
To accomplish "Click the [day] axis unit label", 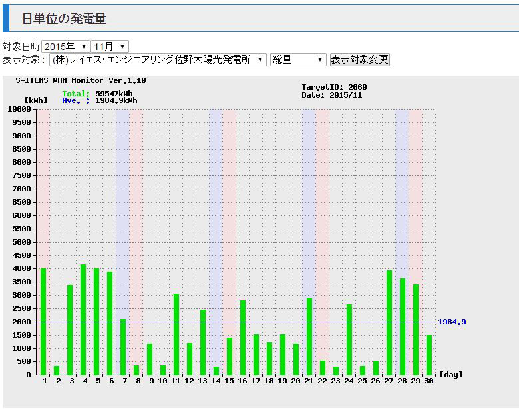I will point(451,375).
